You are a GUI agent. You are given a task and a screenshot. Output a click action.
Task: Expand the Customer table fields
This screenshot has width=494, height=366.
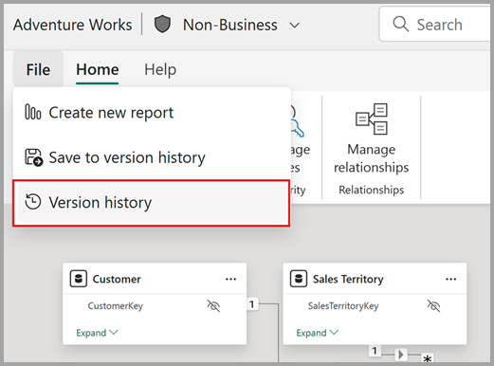click(97, 333)
